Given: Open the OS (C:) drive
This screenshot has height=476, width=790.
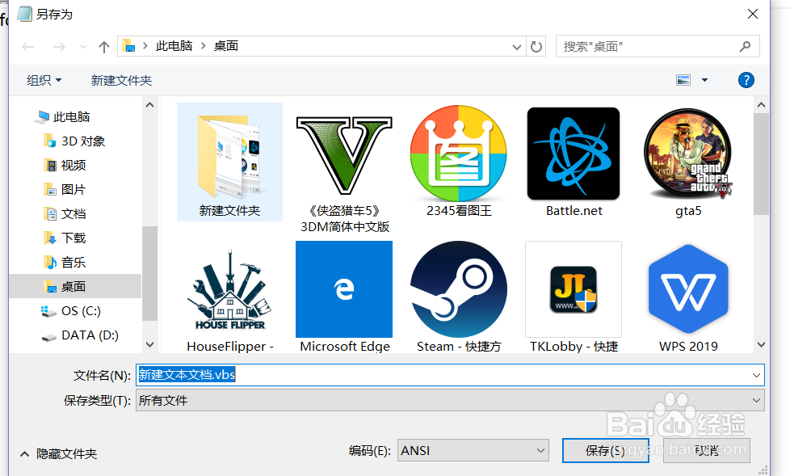Looking at the screenshot, I should pos(81,310).
